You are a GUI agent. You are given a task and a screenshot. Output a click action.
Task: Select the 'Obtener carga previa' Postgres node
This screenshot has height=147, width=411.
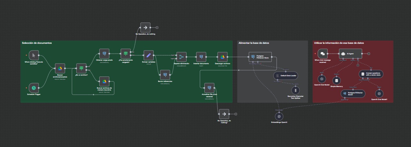[x=104, y=53]
